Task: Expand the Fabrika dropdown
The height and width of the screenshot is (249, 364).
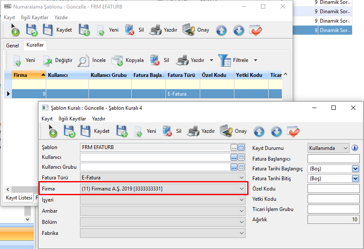Action: pos(241,233)
